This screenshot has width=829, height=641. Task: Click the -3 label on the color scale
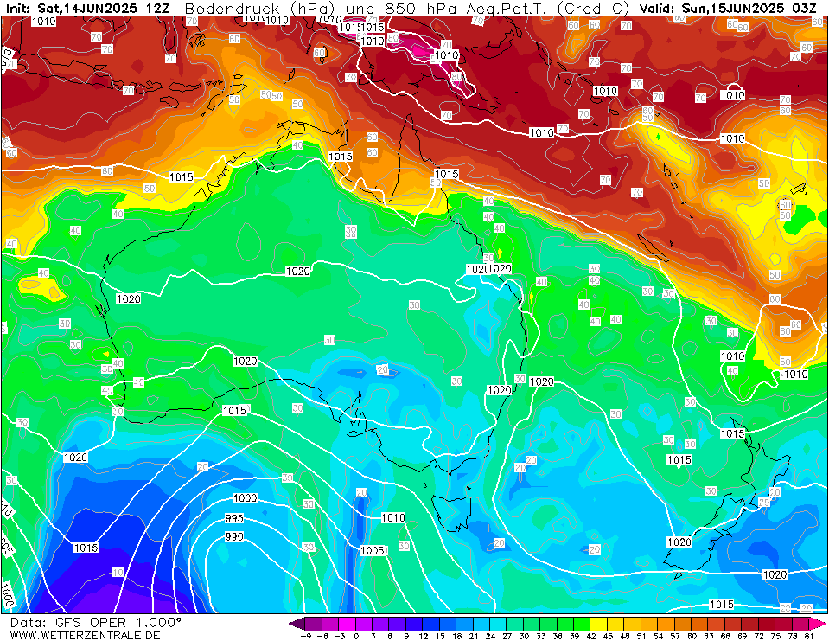point(340,636)
